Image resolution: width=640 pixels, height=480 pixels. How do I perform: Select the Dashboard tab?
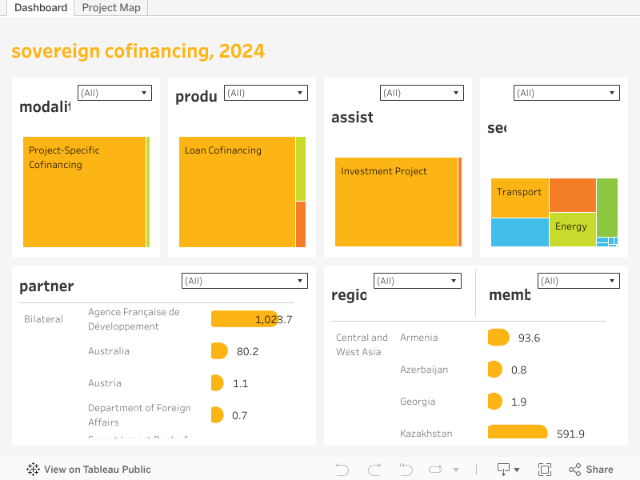[41, 8]
